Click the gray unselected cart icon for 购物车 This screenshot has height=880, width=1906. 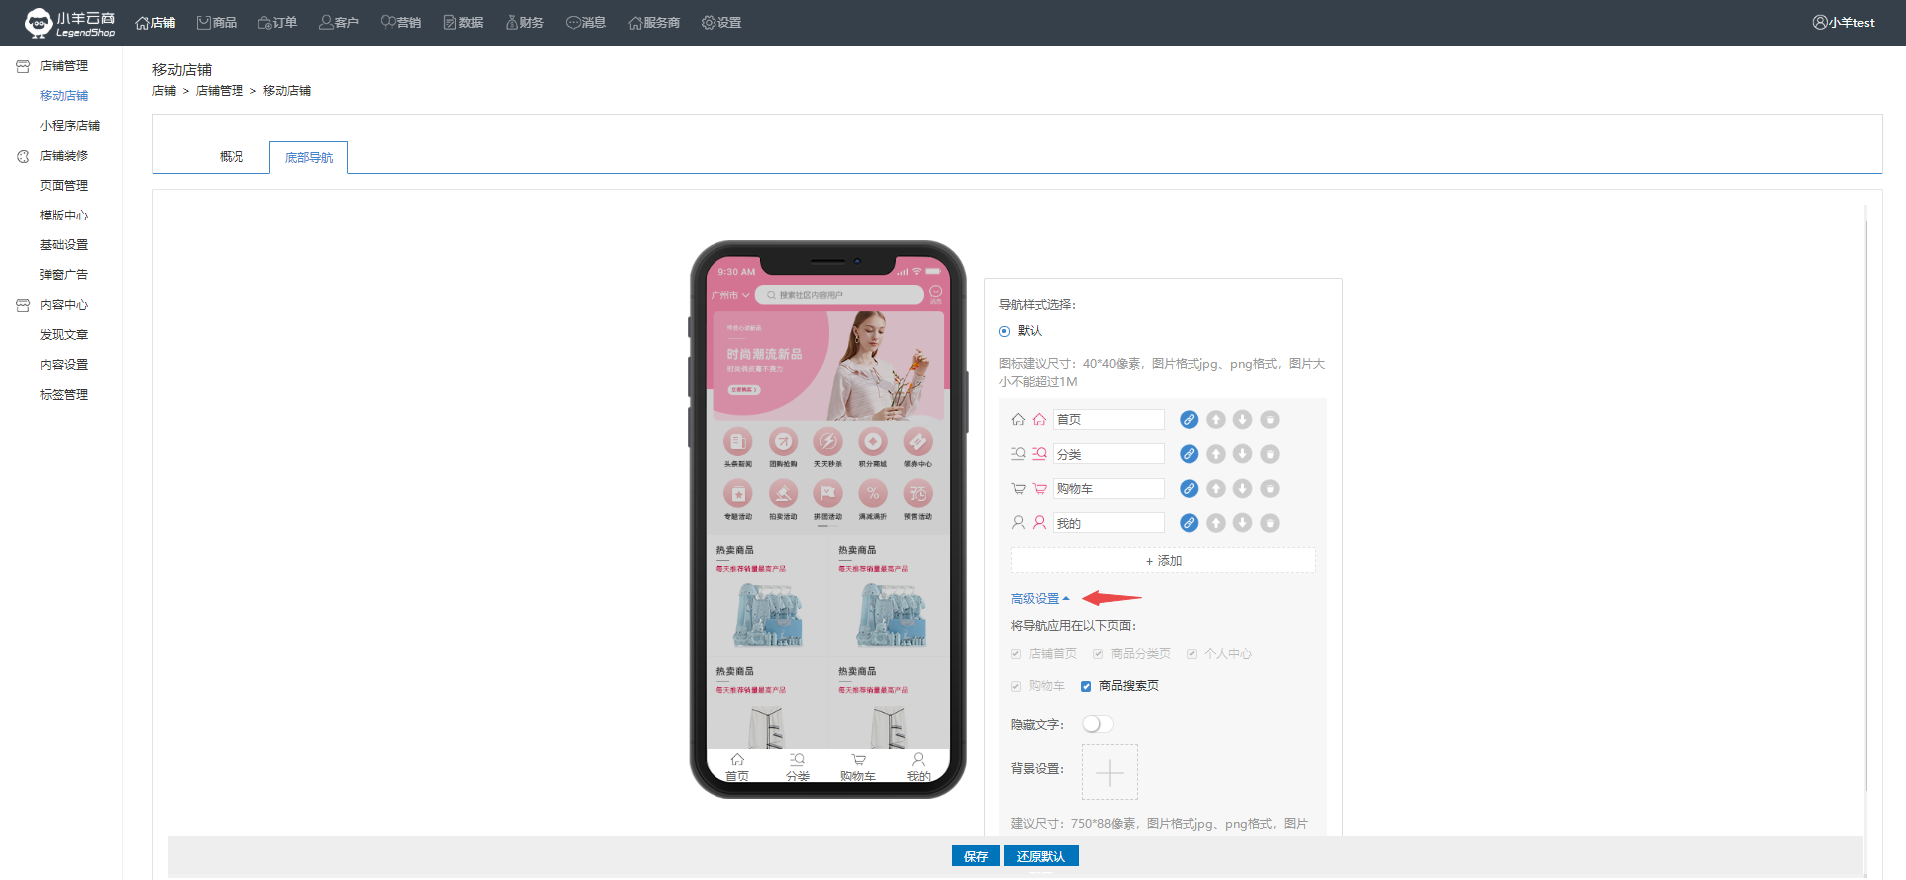point(1018,489)
